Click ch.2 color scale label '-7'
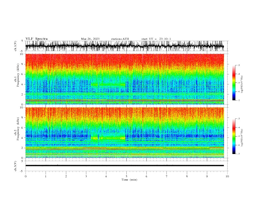256x198 pixels. pyautogui.click(x=238, y=154)
